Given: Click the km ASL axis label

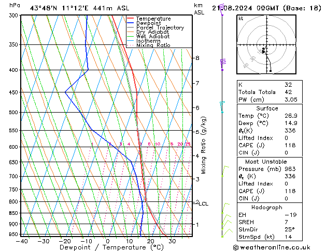Looking at the screenshot, I should tap(199, 9).
